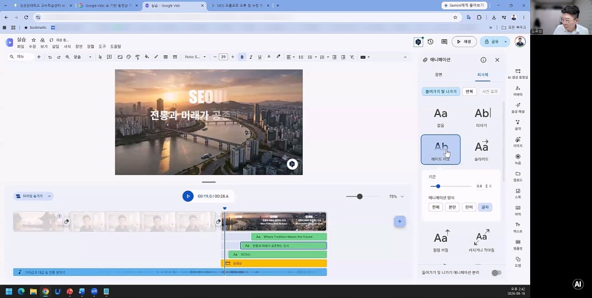Open 아바타 in the side rail
Image resolution: width=592 pixels, height=298 pixels.
tap(518, 91)
